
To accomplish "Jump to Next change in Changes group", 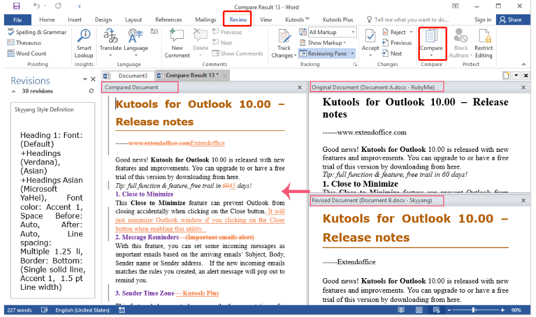I will coord(396,53).
